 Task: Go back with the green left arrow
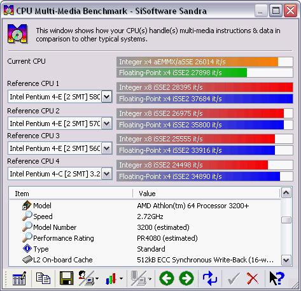167,278
